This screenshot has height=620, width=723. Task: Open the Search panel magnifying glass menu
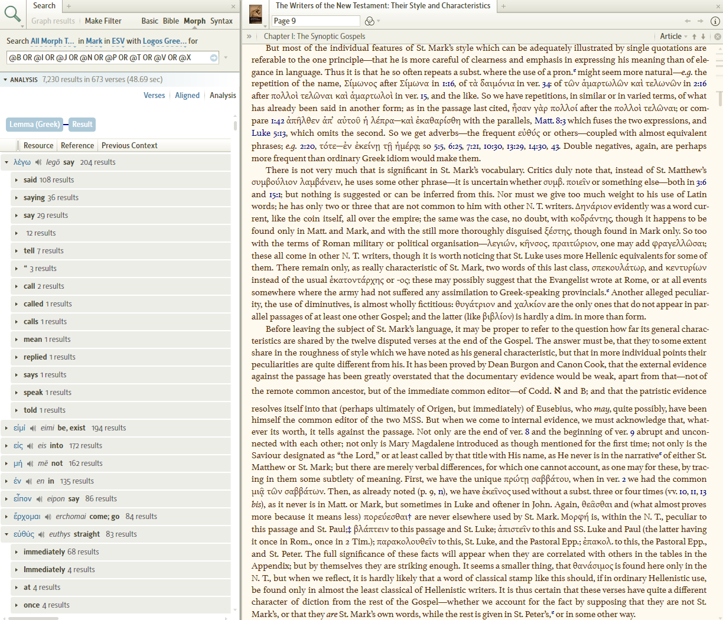pos(12,14)
